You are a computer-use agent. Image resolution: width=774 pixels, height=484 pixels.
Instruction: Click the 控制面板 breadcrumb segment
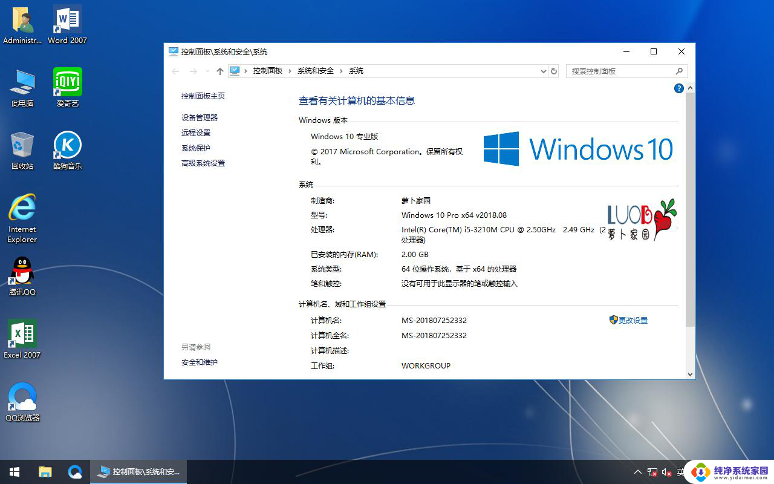pyautogui.click(x=268, y=71)
